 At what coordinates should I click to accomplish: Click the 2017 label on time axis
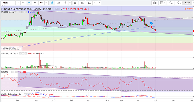pyautogui.click(x=53, y=100)
